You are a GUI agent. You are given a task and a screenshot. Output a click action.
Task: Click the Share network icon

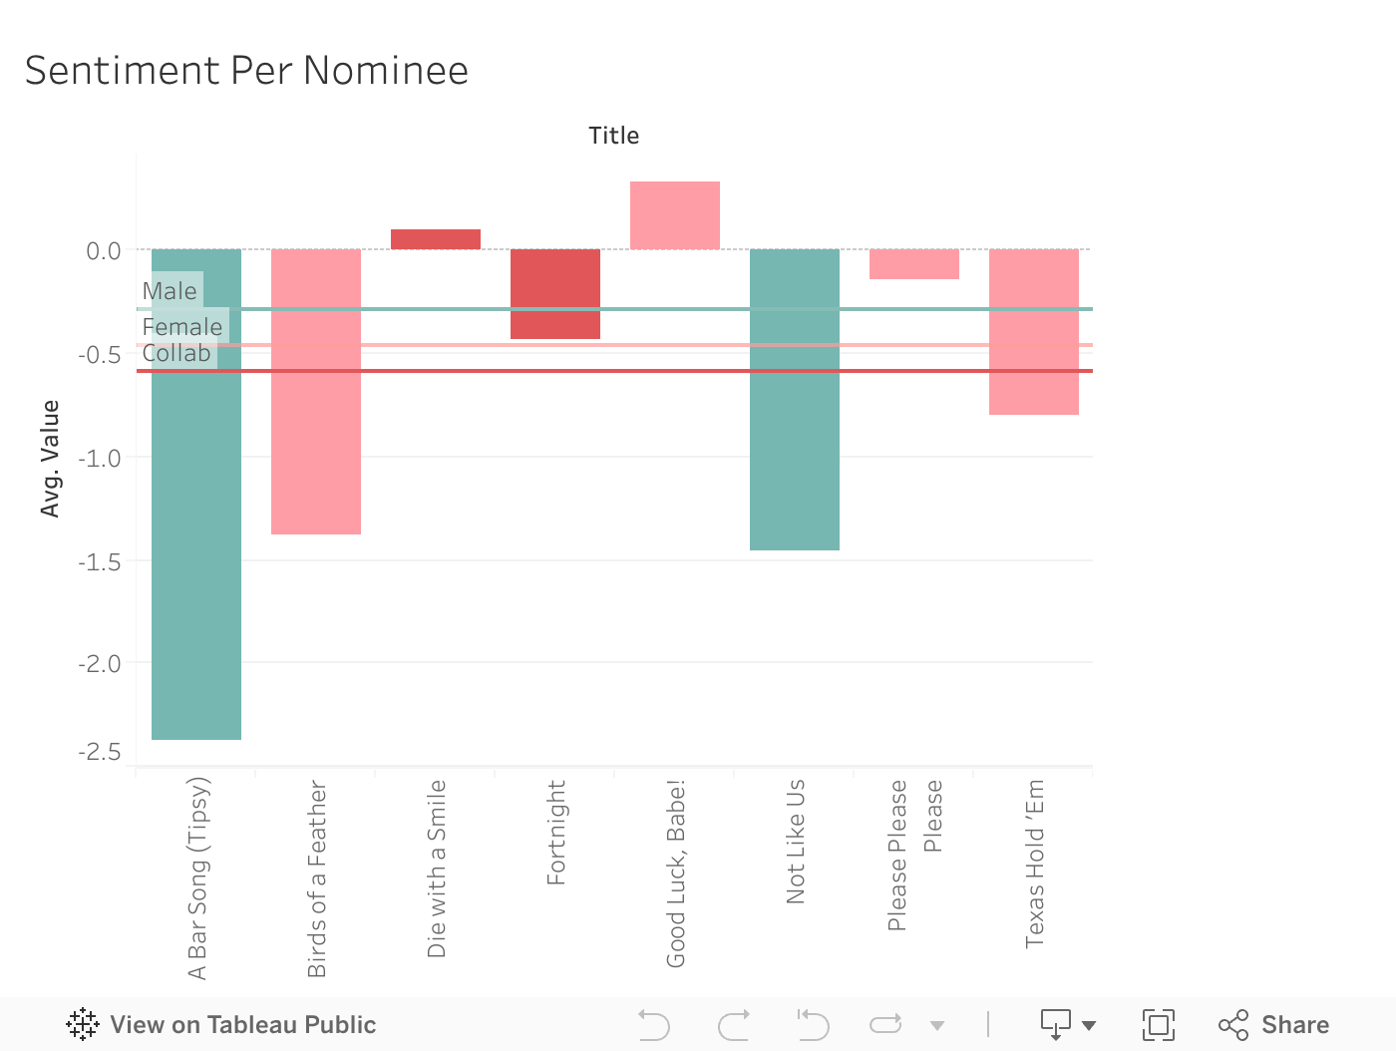(1233, 1024)
